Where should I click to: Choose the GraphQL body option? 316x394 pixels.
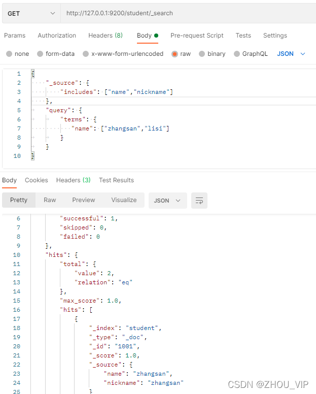tap(237, 54)
